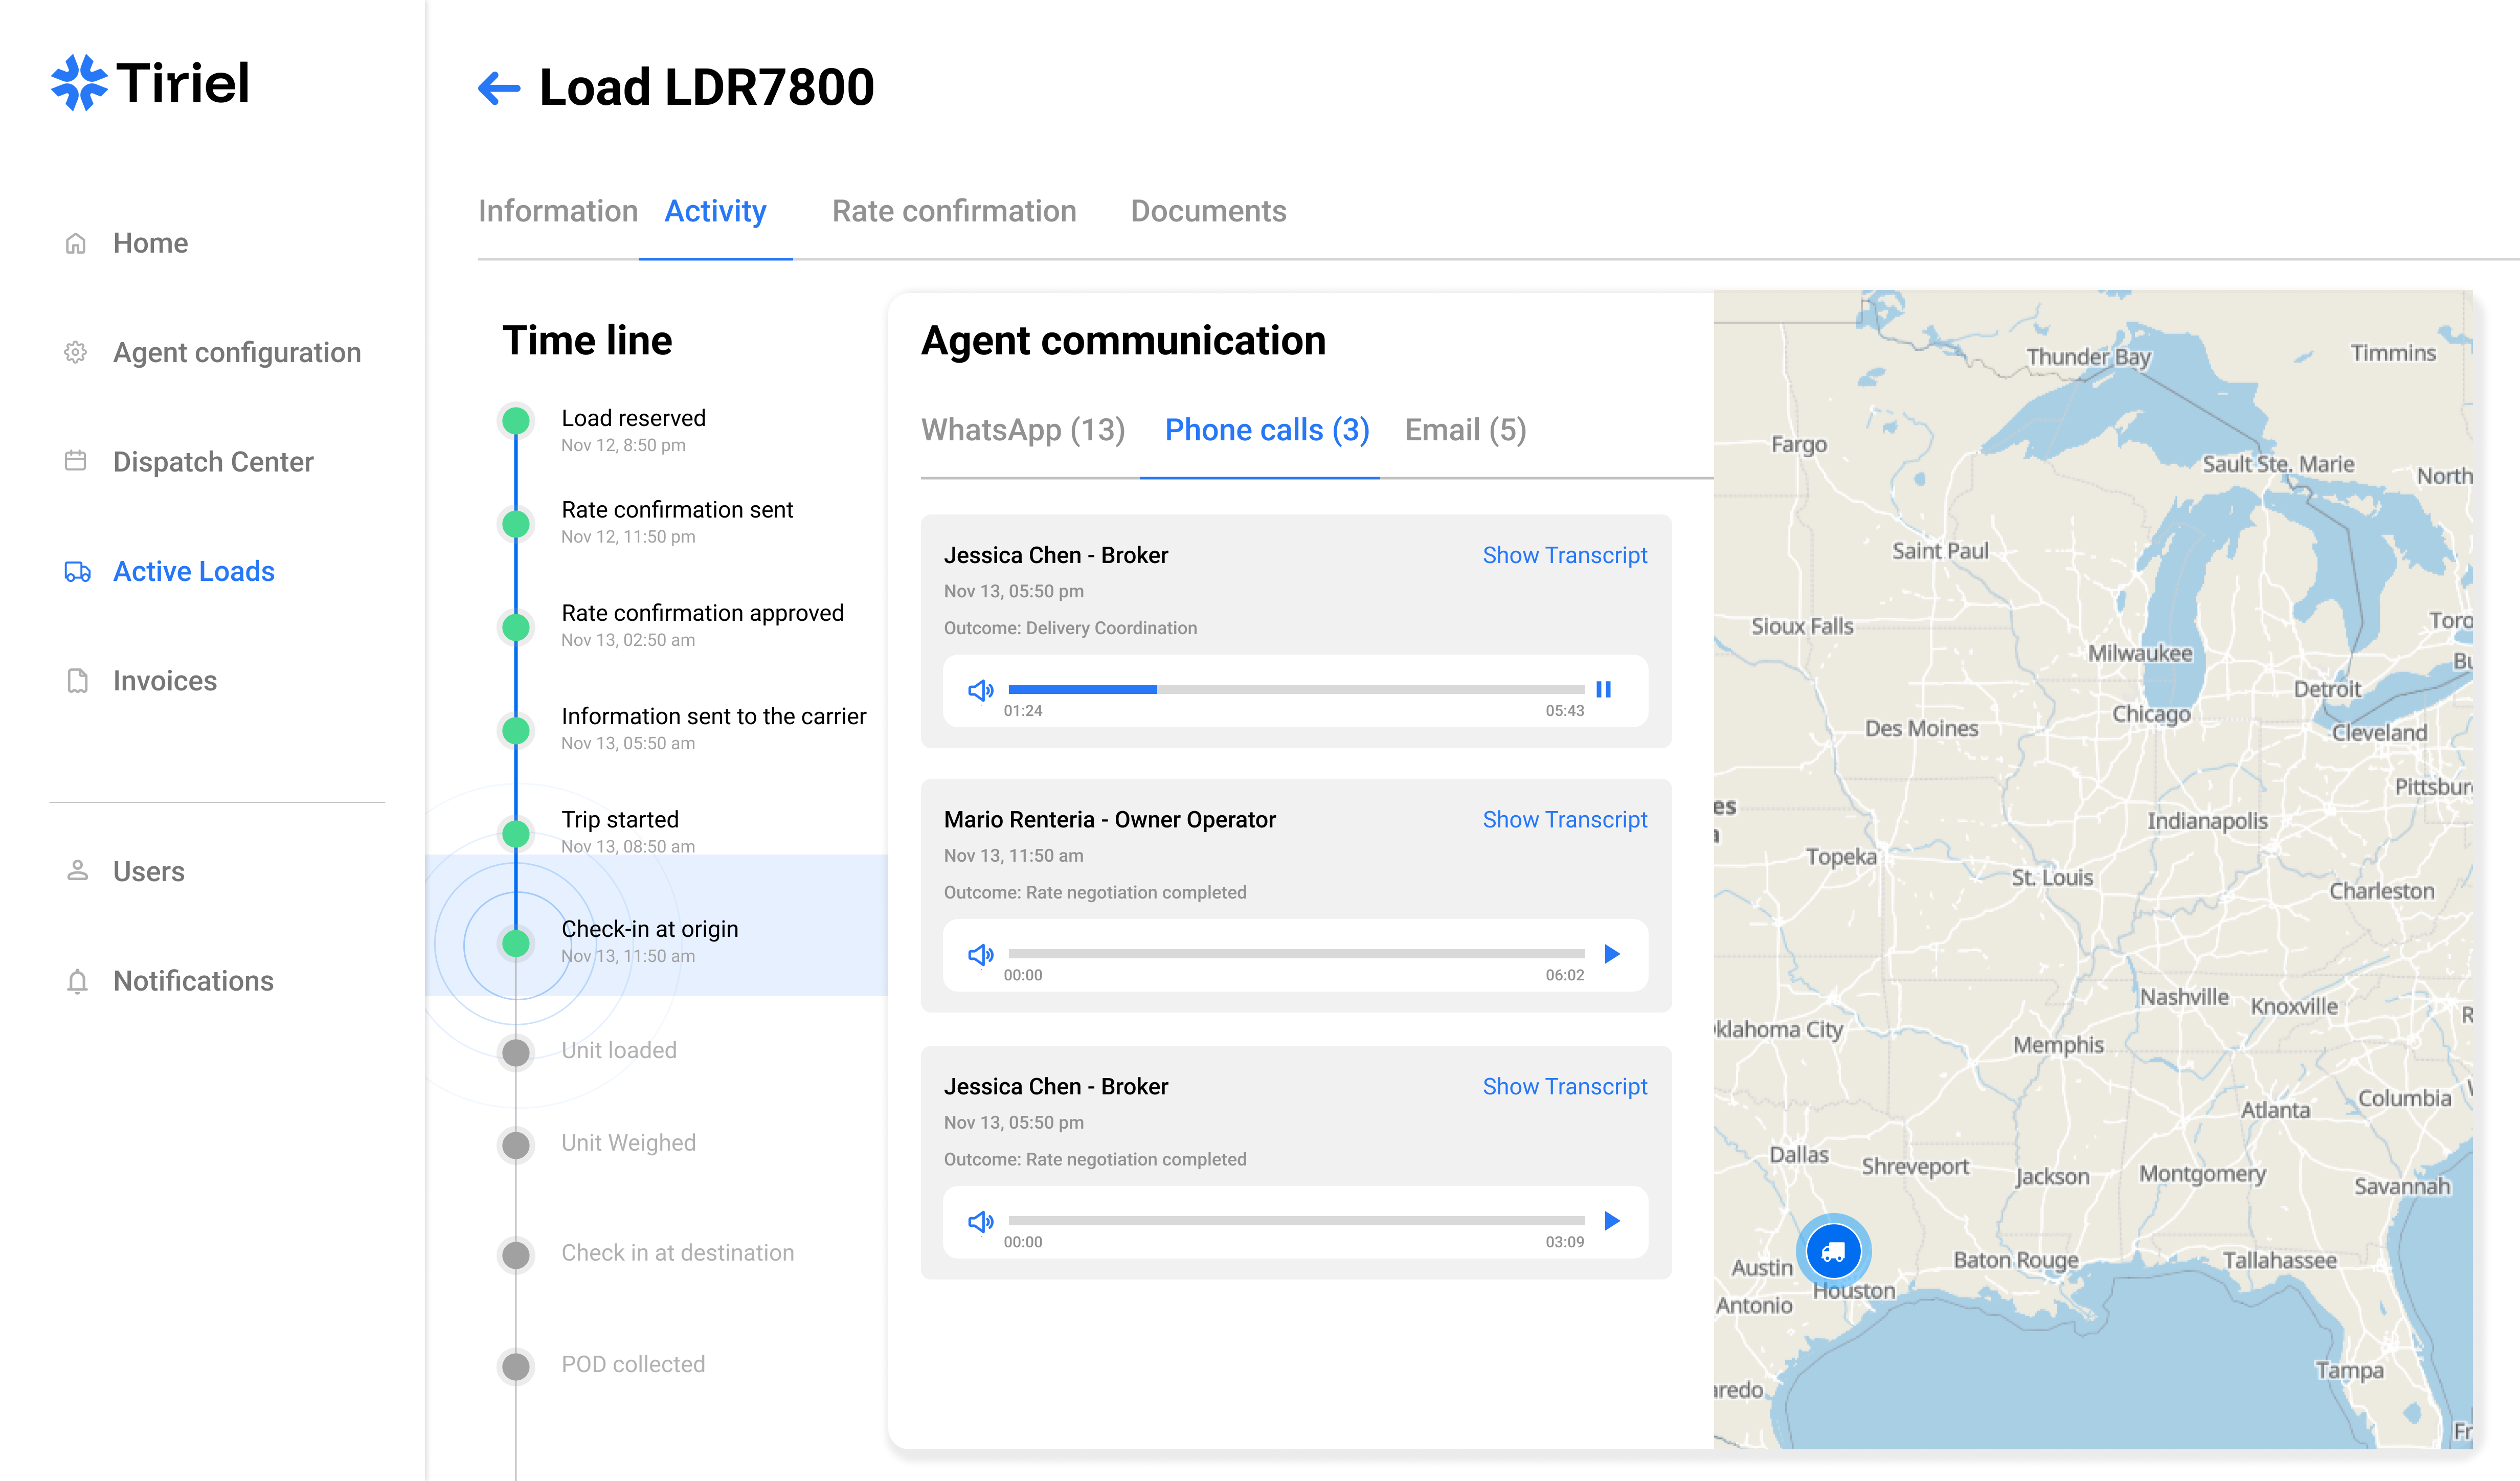2520x1481 pixels.
Task: Click the back arrow beside Load LDR7800
Action: (x=499, y=88)
